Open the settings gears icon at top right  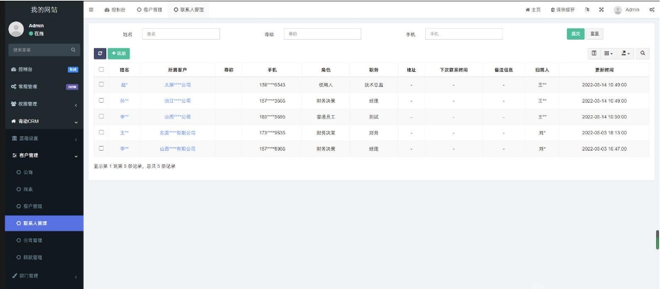[x=651, y=10]
